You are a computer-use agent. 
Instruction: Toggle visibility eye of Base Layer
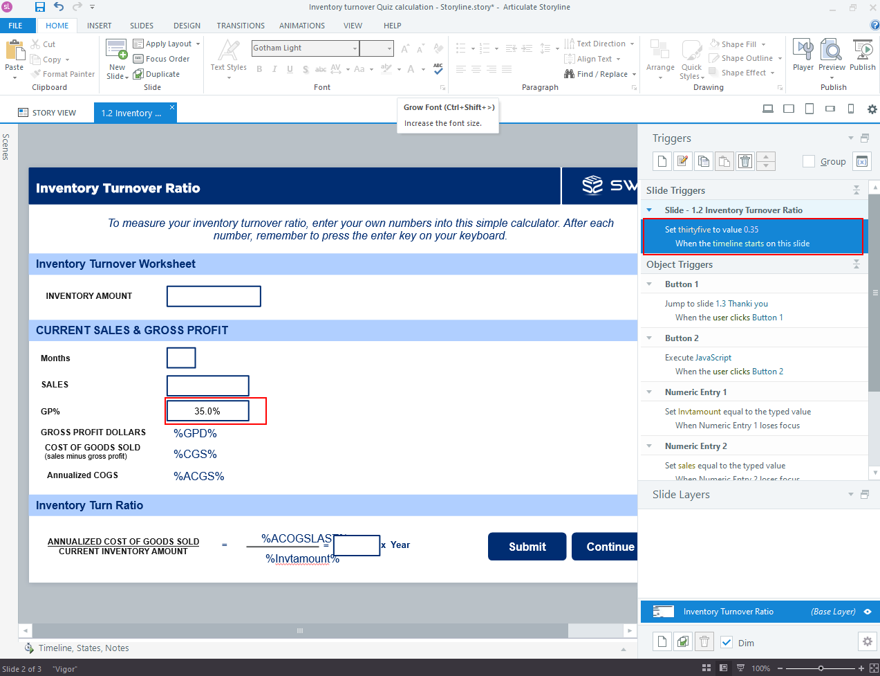click(x=868, y=612)
